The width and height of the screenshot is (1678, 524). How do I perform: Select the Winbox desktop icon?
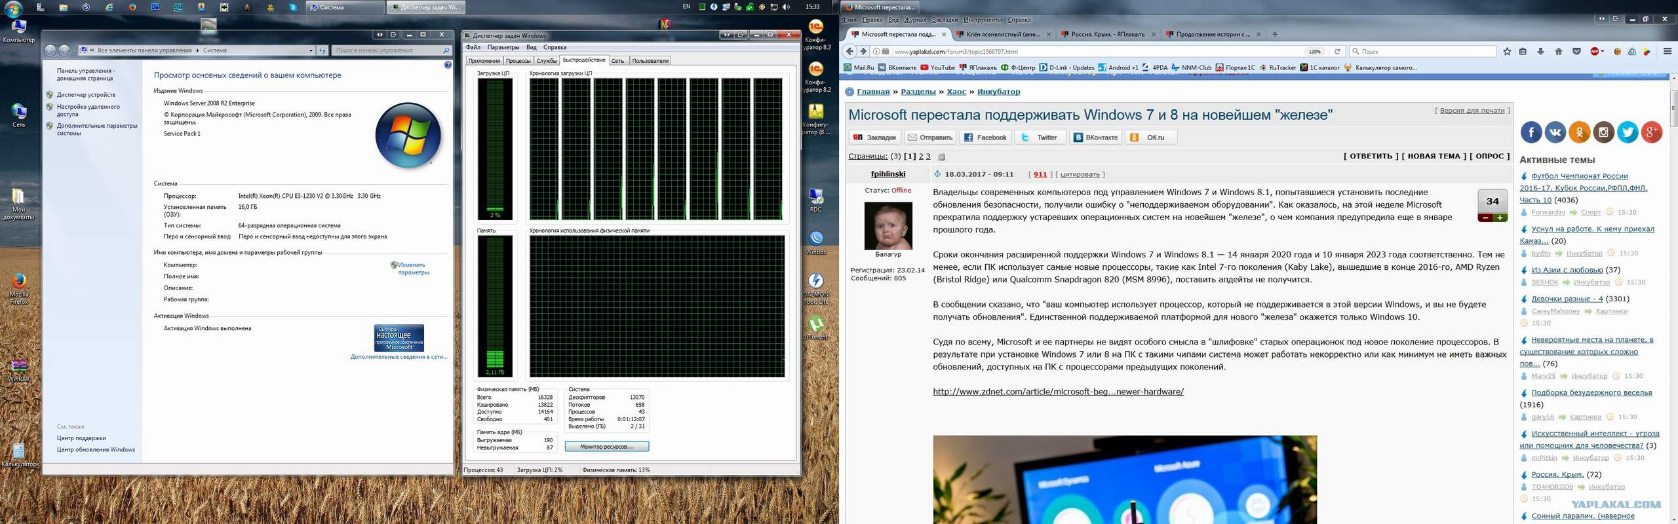[816, 242]
